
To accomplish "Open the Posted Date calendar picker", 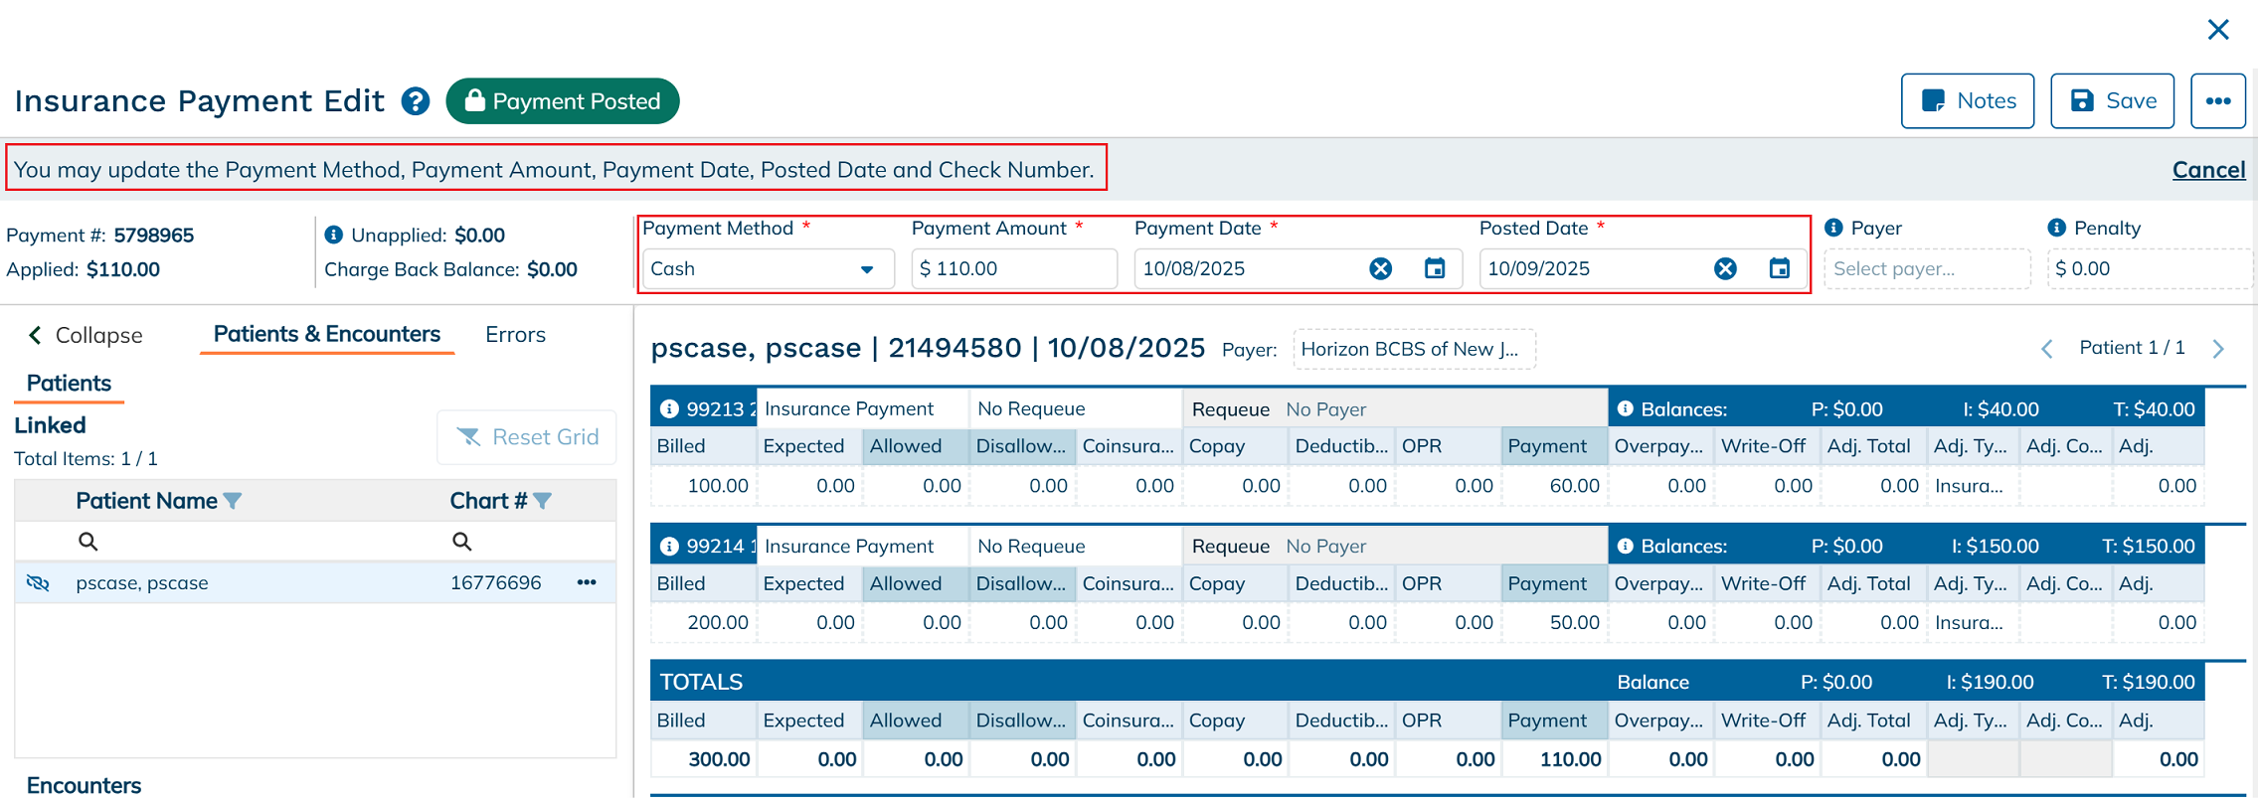I will click(1779, 268).
